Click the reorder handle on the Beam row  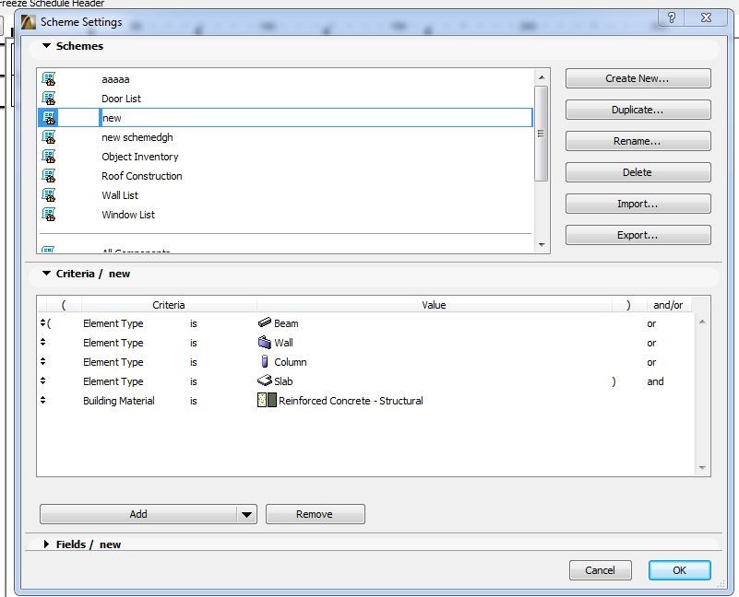pos(42,323)
